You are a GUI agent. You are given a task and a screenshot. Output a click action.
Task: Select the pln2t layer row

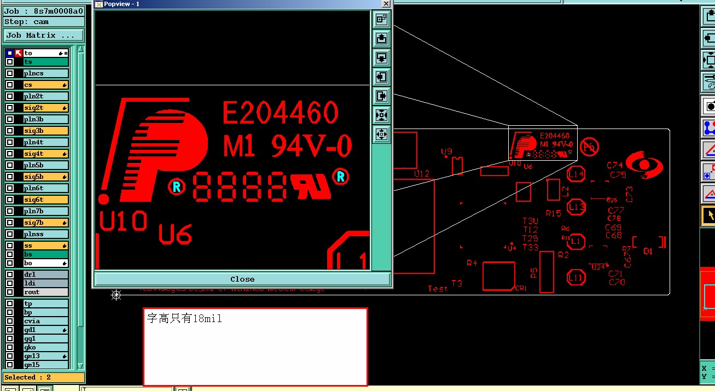point(45,96)
